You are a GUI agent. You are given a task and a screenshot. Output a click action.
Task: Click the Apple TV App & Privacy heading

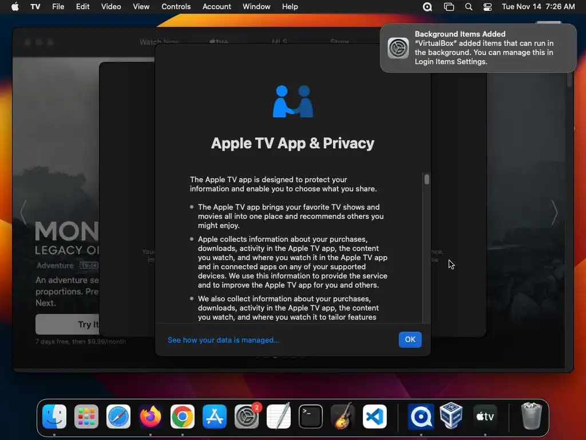(x=292, y=143)
